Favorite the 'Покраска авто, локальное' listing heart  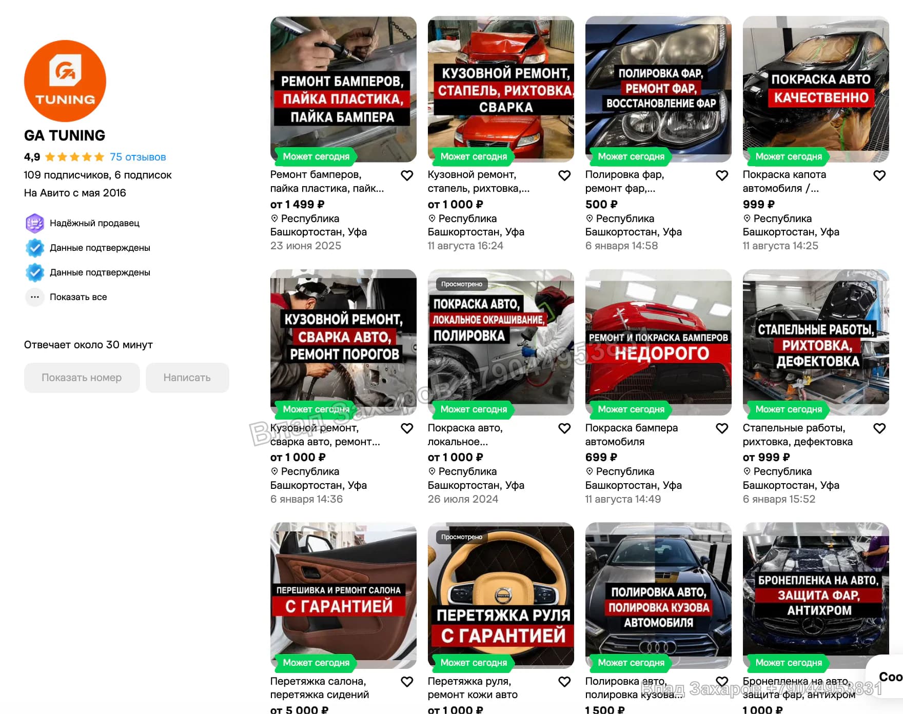point(564,428)
